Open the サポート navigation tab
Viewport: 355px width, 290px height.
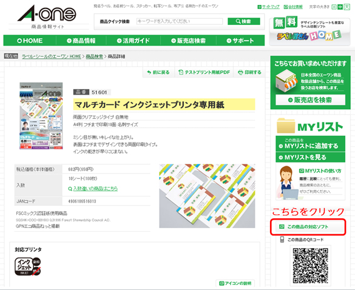[x=240, y=41]
